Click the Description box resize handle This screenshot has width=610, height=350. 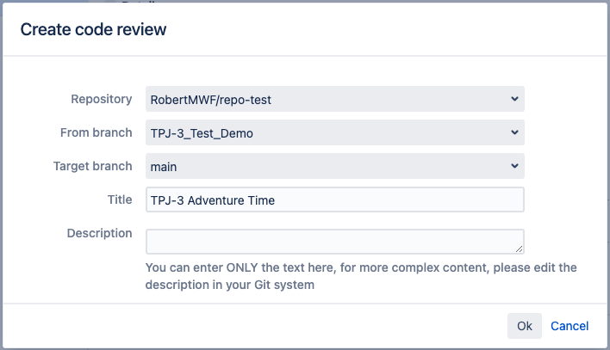[x=519, y=249]
